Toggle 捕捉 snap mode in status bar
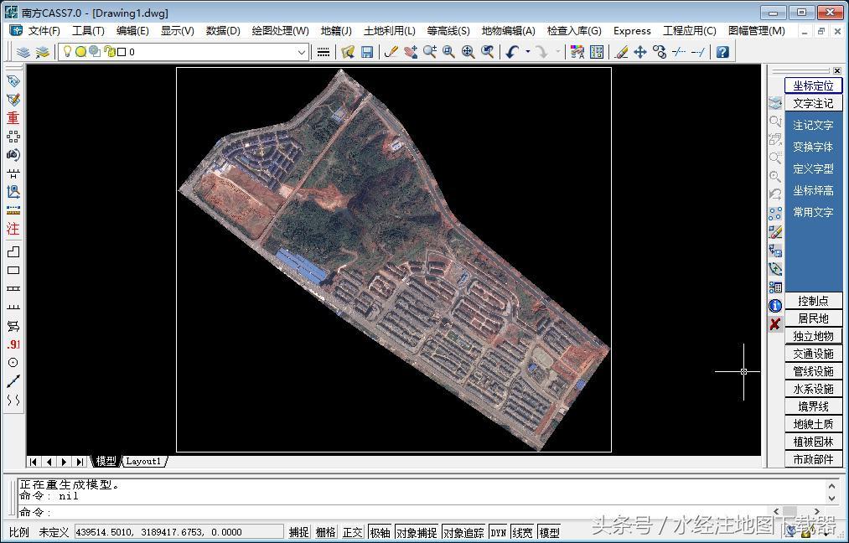Screen dimensions: 849x543 pyautogui.click(x=298, y=533)
